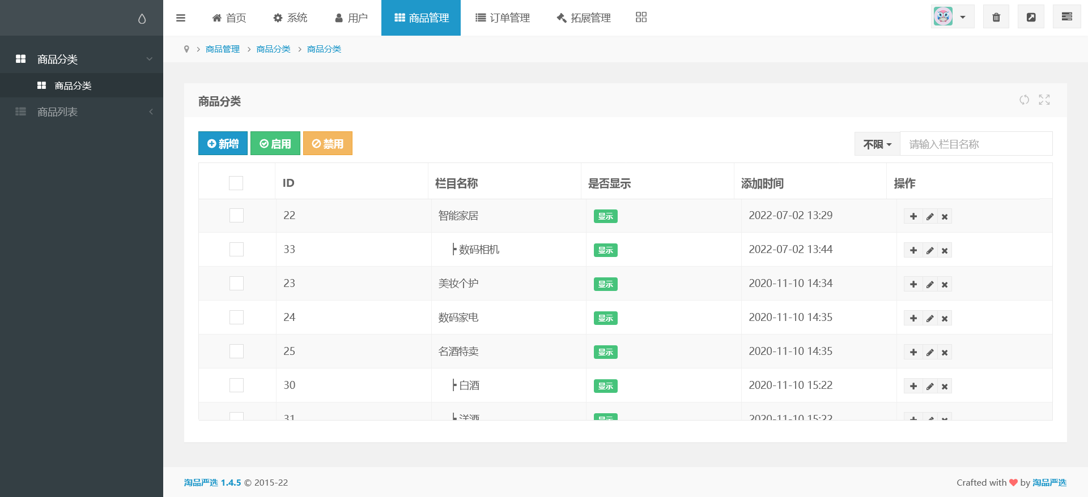1088x497 pixels.
Task: Check the box for row ID 22
Action: 236,216
